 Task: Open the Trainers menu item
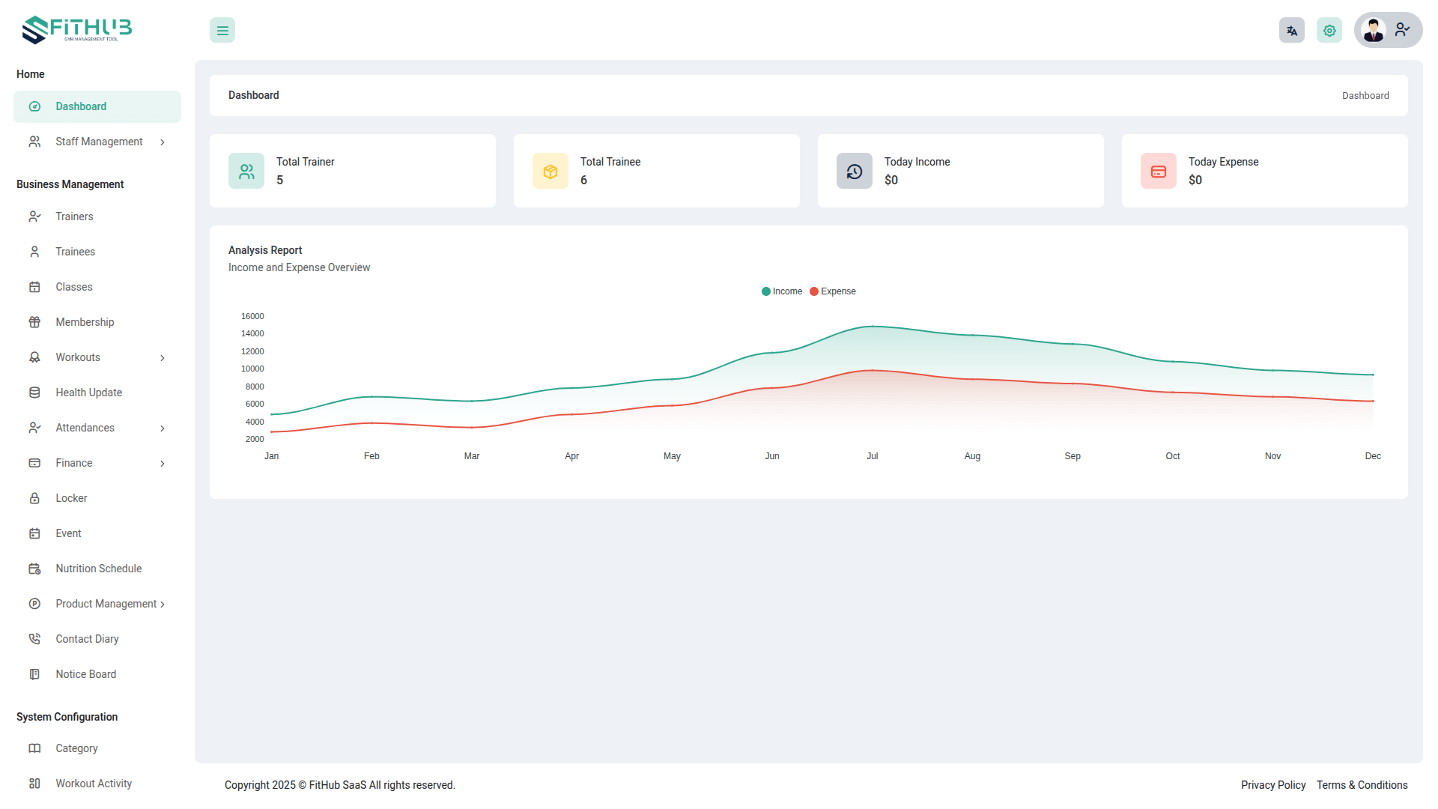coord(74,216)
